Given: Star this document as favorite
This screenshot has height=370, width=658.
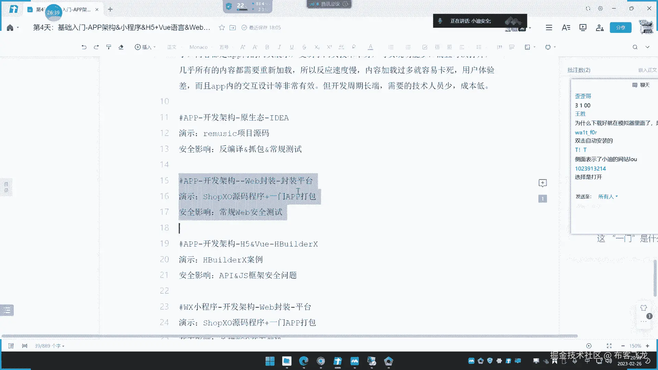Looking at the screenshot, I should click(222, 28).
